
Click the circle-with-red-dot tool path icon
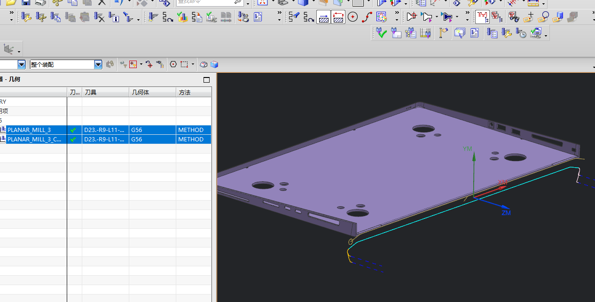click(x=352, y=17)
